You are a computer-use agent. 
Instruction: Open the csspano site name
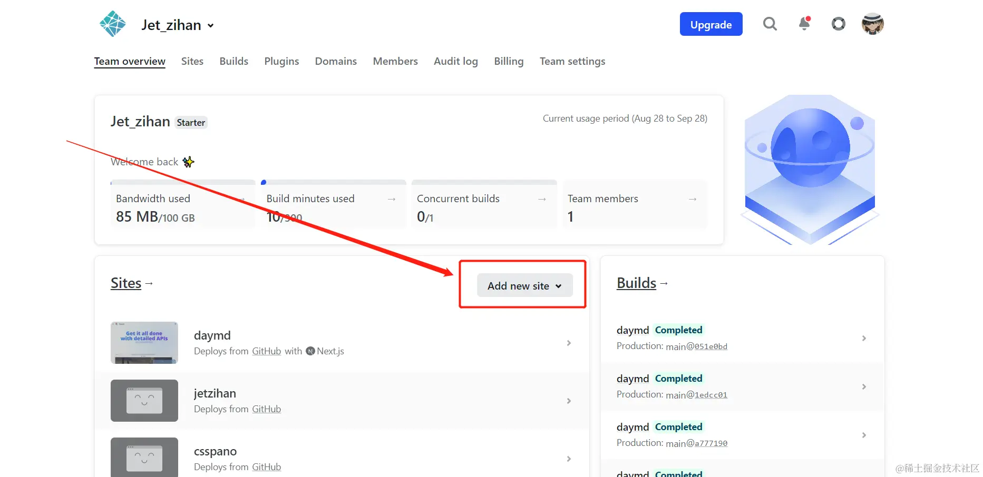pyautogui.click(x=215, y=451)
